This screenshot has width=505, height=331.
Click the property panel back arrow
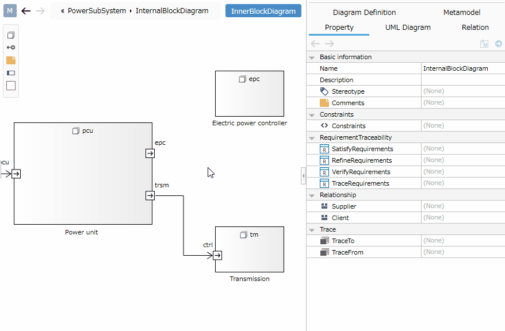[x=315, y=44]
